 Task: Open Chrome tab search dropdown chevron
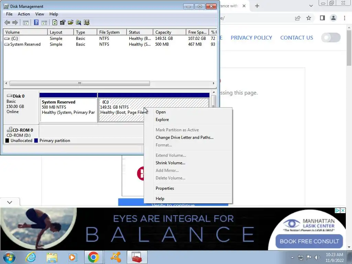(x=311, y=6)
